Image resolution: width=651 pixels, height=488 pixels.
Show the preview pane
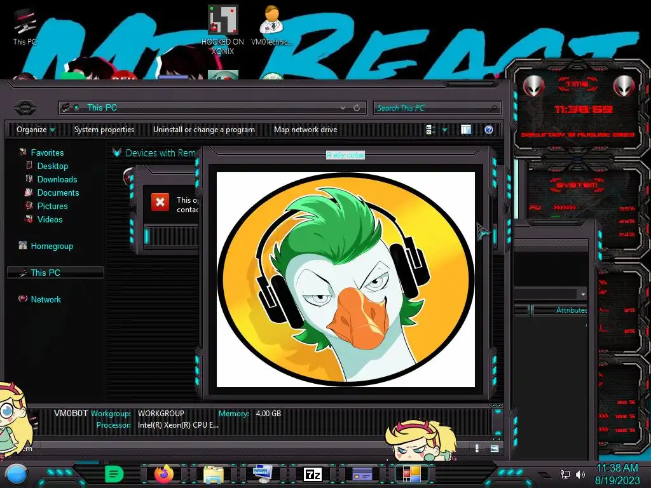coord(466,130)
